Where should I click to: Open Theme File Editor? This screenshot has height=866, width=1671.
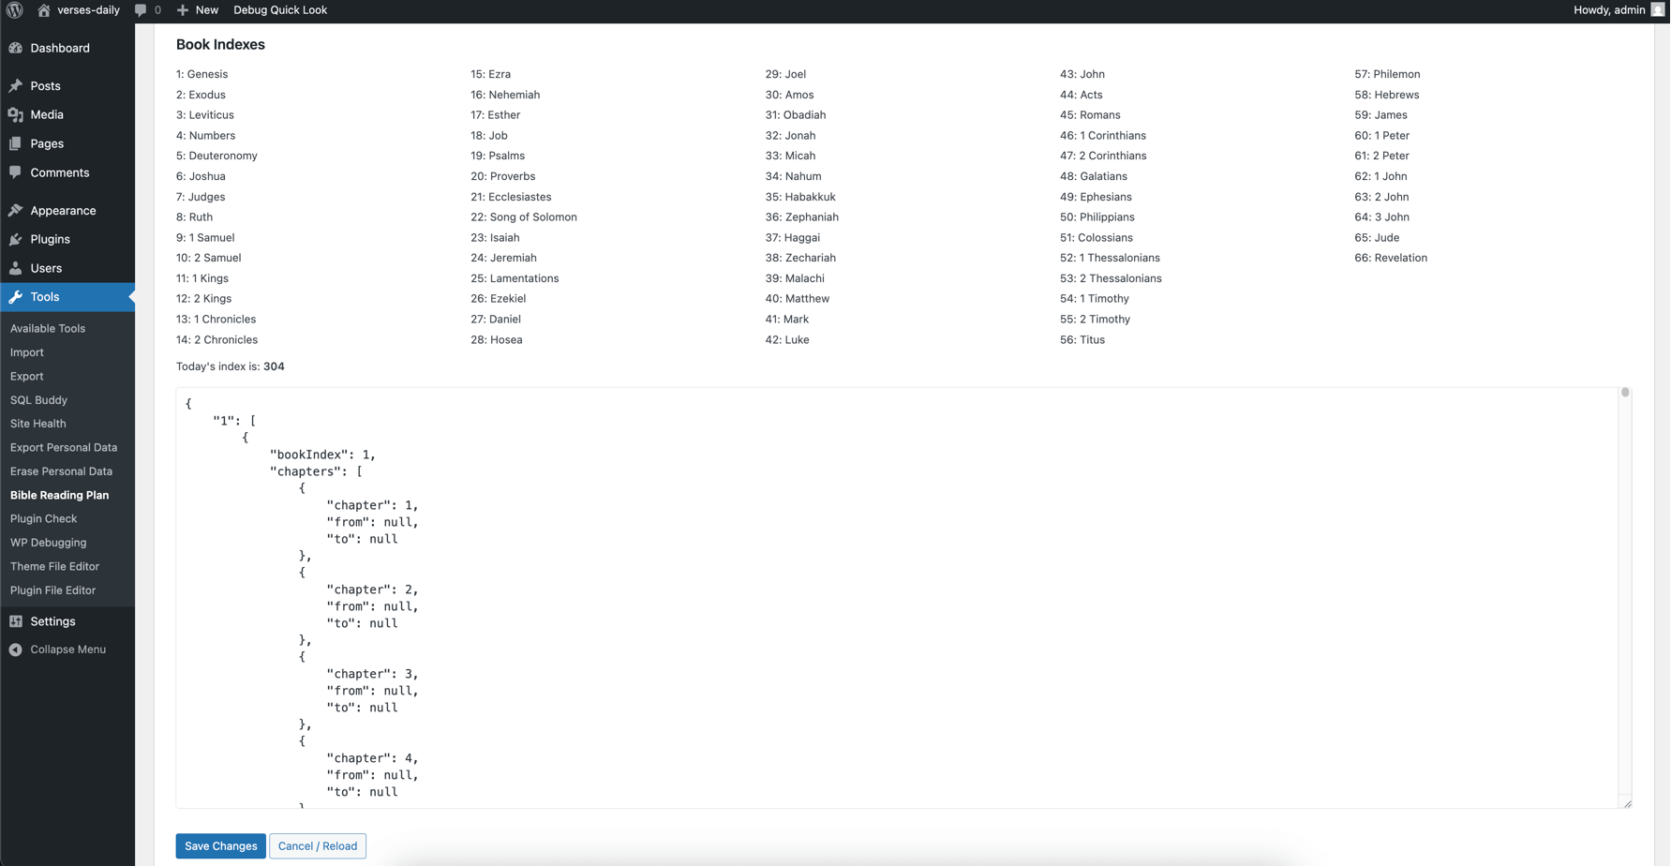click(x=54, y=566)
